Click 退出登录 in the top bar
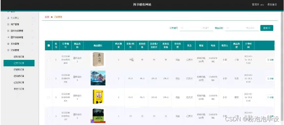 click(272, 5)
